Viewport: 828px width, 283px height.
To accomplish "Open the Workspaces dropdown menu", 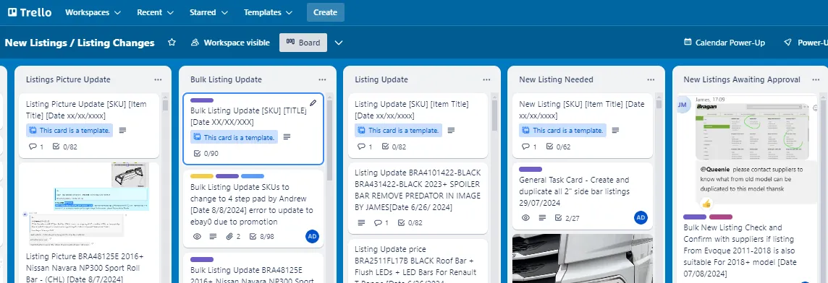I will click(x=93, y=12).
